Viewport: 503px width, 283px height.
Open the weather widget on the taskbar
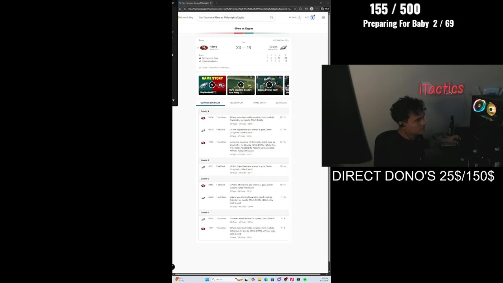coord(180,279)
